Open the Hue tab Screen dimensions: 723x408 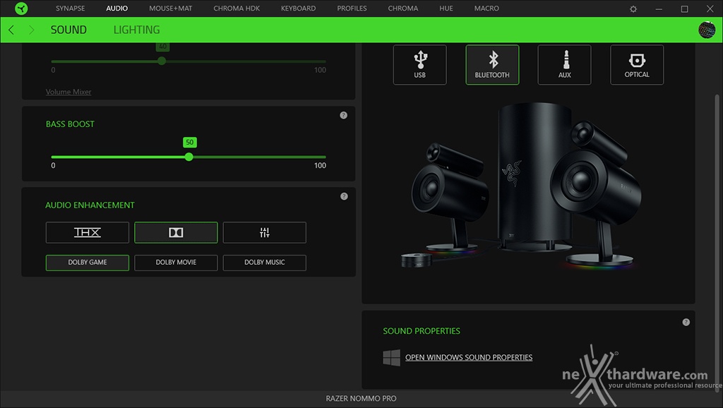click(446, 8)
